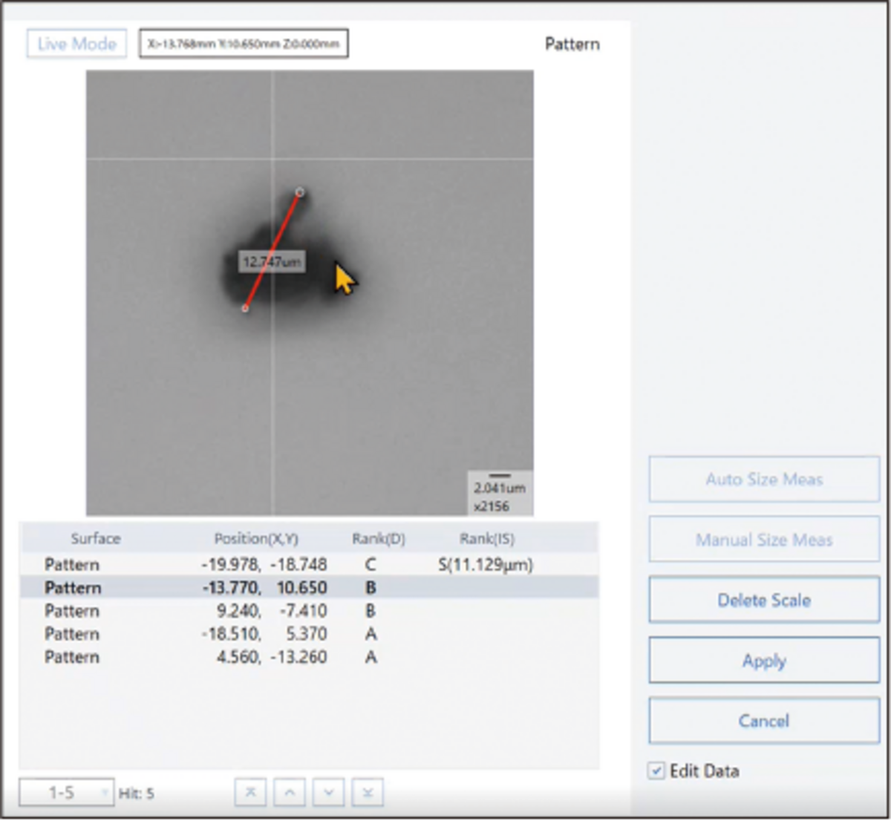Image resolution: width=891 pixels, height=821 pixels.
Task: Select the row with position 9.240, -7.410
Action: 264,611
